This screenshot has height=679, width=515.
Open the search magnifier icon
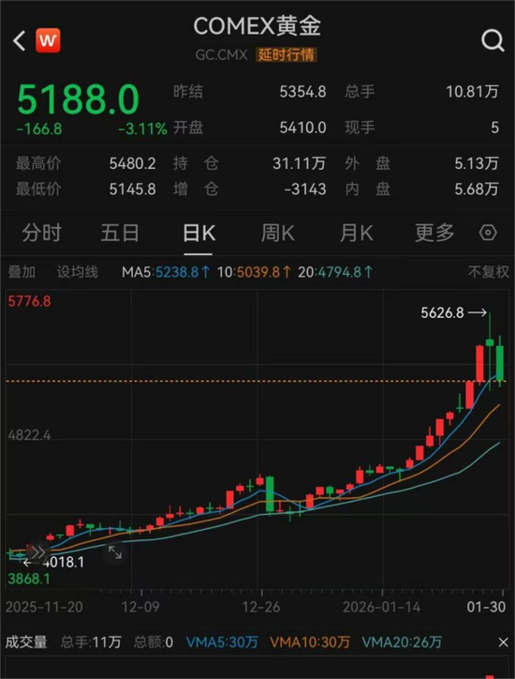tap(493, 41)
